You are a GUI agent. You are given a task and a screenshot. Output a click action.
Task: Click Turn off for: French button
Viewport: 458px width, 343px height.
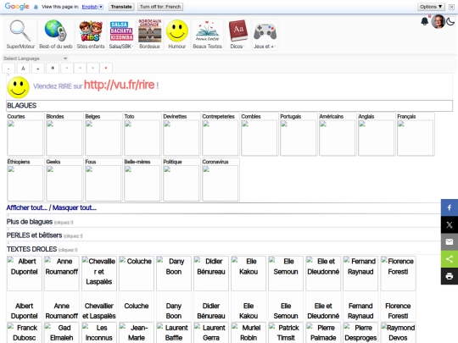click(160, 7)
